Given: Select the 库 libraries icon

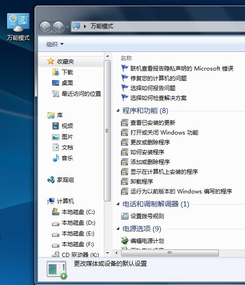Looking at the screenshot, I should 51,115.
